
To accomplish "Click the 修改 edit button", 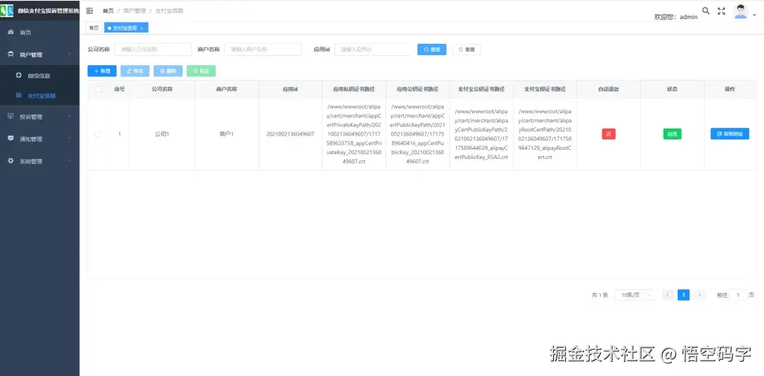I will (135, 71).
